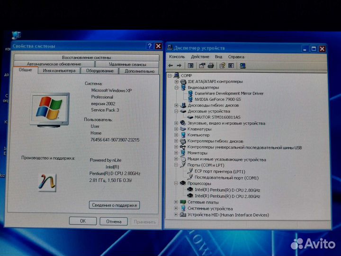Toggle the console tree pane icon
341x256 pixels.
190,65
